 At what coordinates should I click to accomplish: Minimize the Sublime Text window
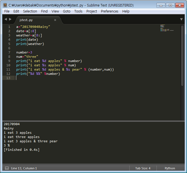pyautogui.click(x=161, y=5)
